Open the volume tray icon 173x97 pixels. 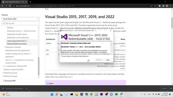click(x=156, y=94)
